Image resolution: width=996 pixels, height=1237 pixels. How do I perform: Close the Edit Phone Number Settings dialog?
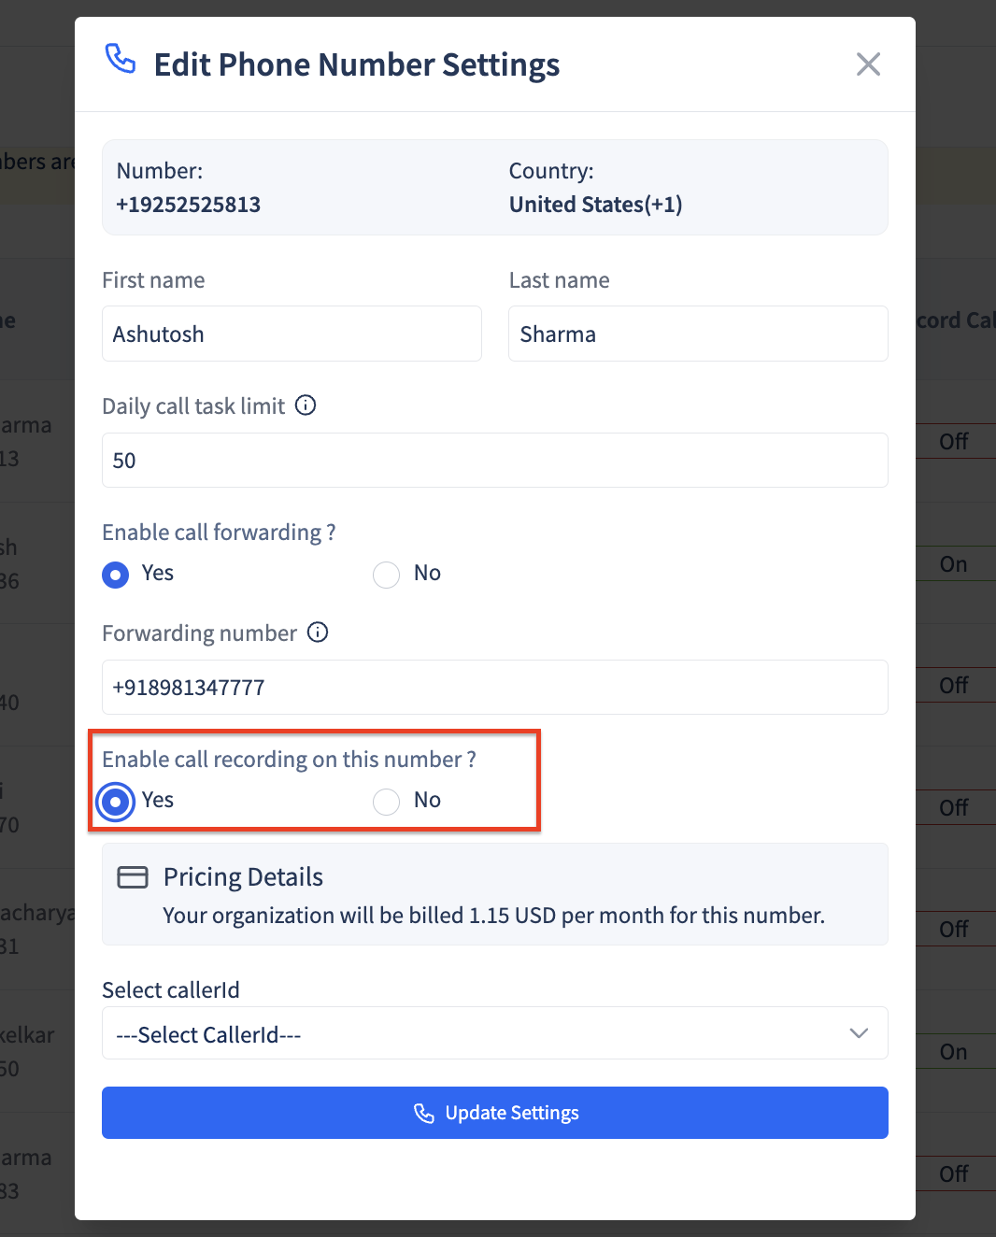click(868, 64)
